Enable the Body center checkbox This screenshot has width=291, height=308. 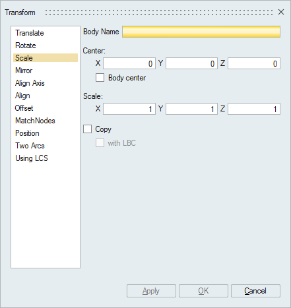pos(100,78)
